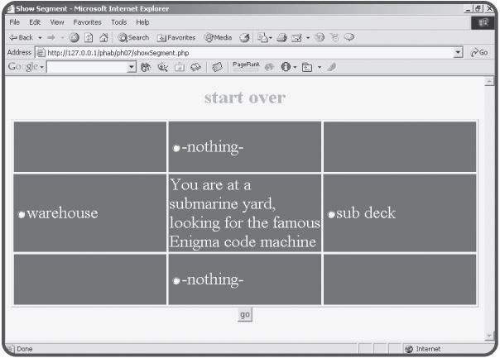The image size is (500, 358).
Task: Expand the address bar dropdown arrow
Action: click(459, 52)
